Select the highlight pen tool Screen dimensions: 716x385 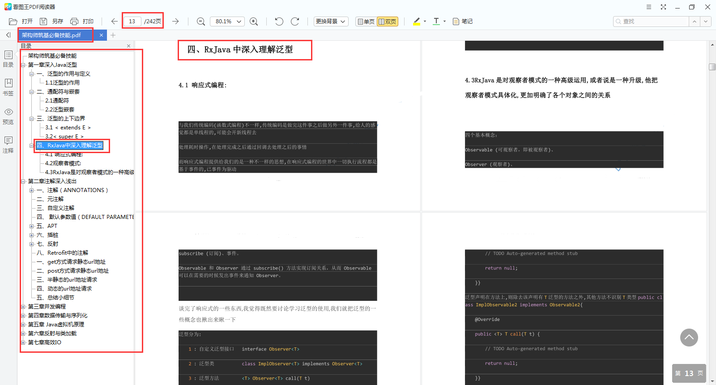417,21
